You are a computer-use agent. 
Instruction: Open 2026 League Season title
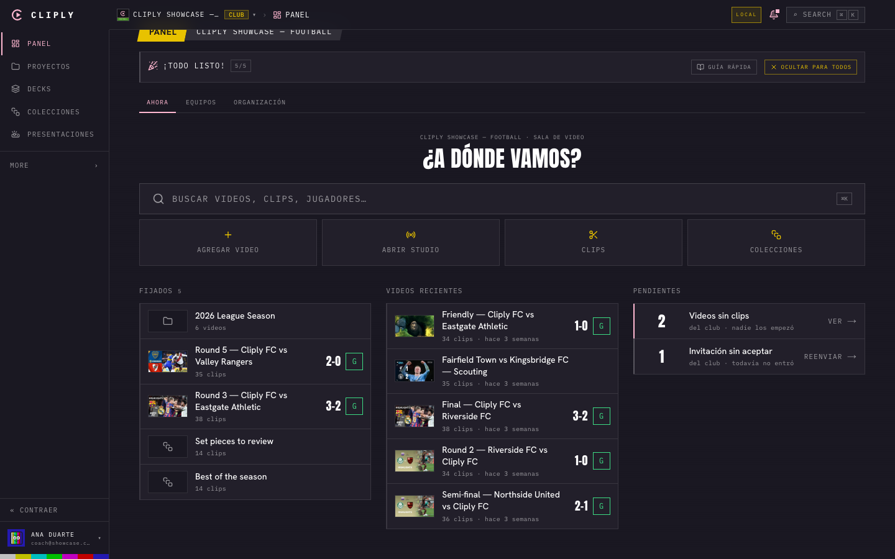pyautogui.click(x=235, y=316)
